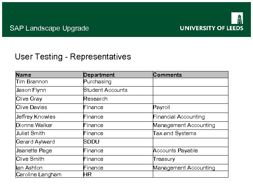Click the Student Accounts department cell
This screenshot has height=190, width=253.
click(105, 90)
